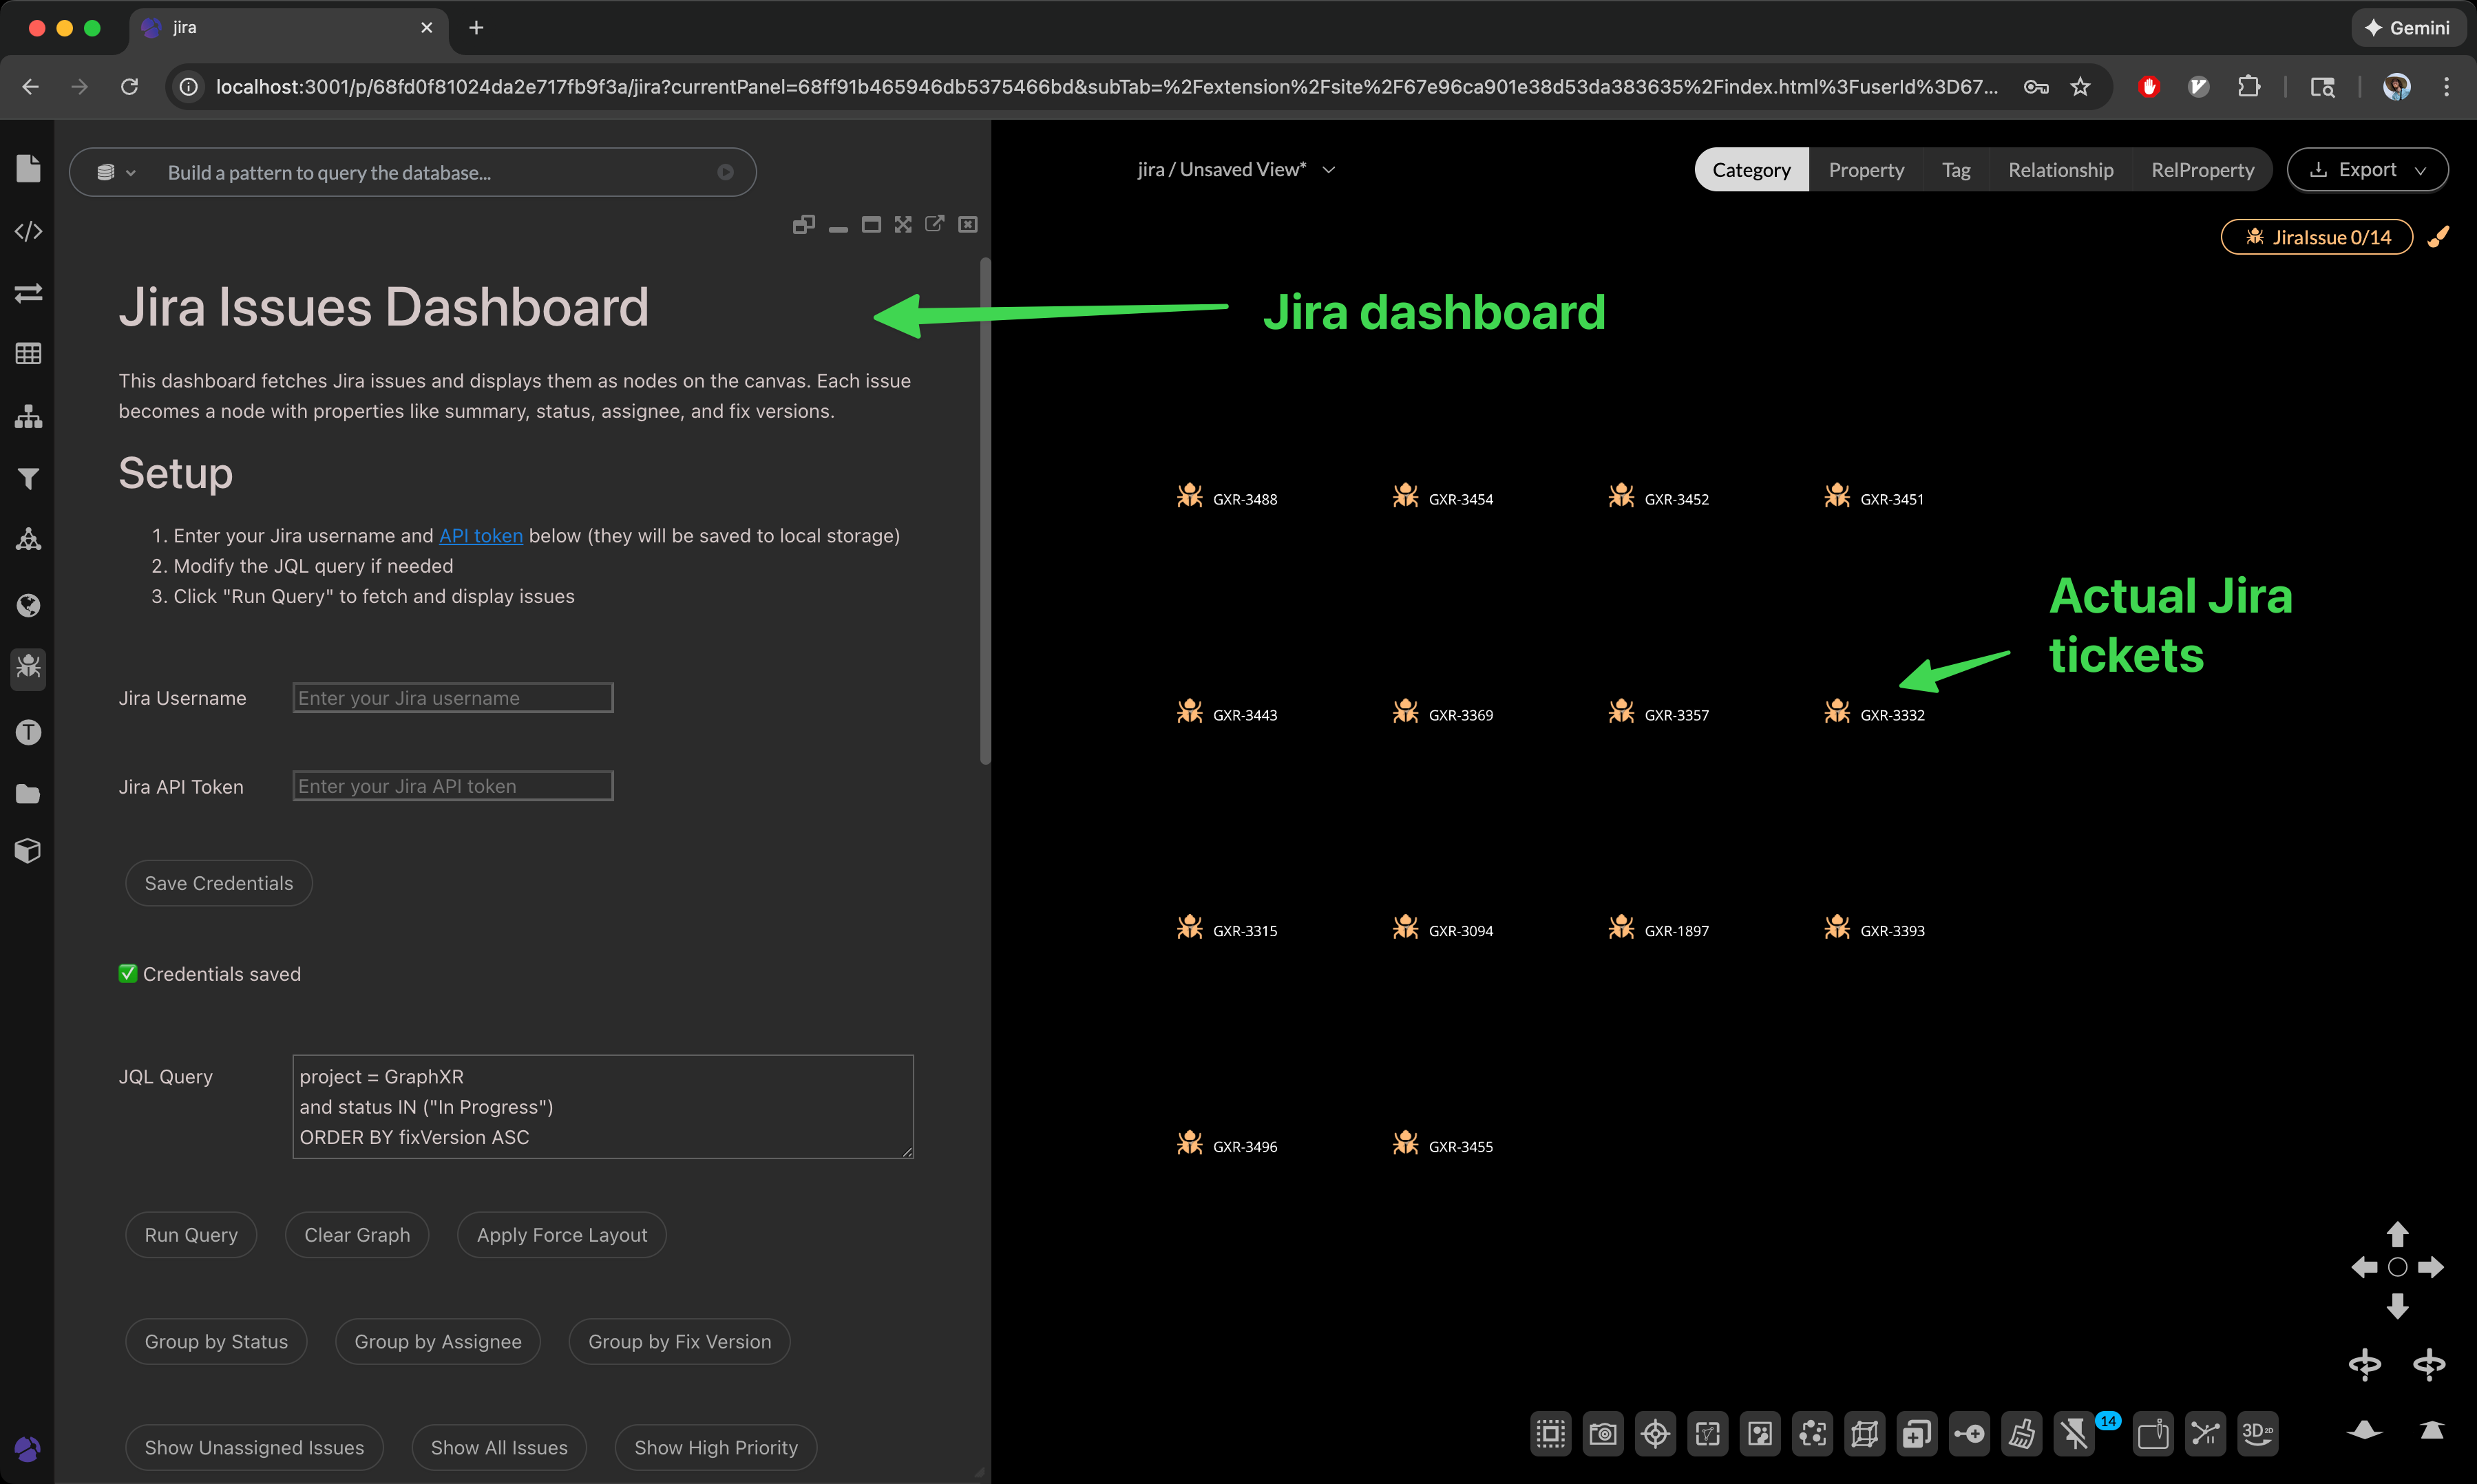Open the hierarchy layout panel icon
Viewport: 2477px width, 1484px height.
tap(28, 416)
